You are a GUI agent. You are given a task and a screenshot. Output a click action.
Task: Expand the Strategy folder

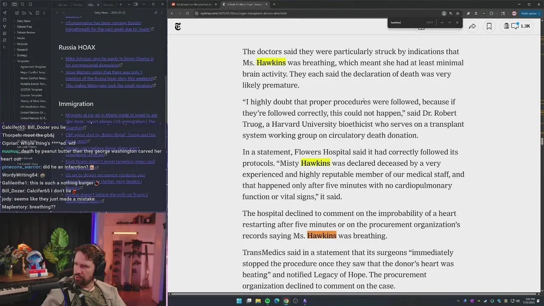[22, 55]
